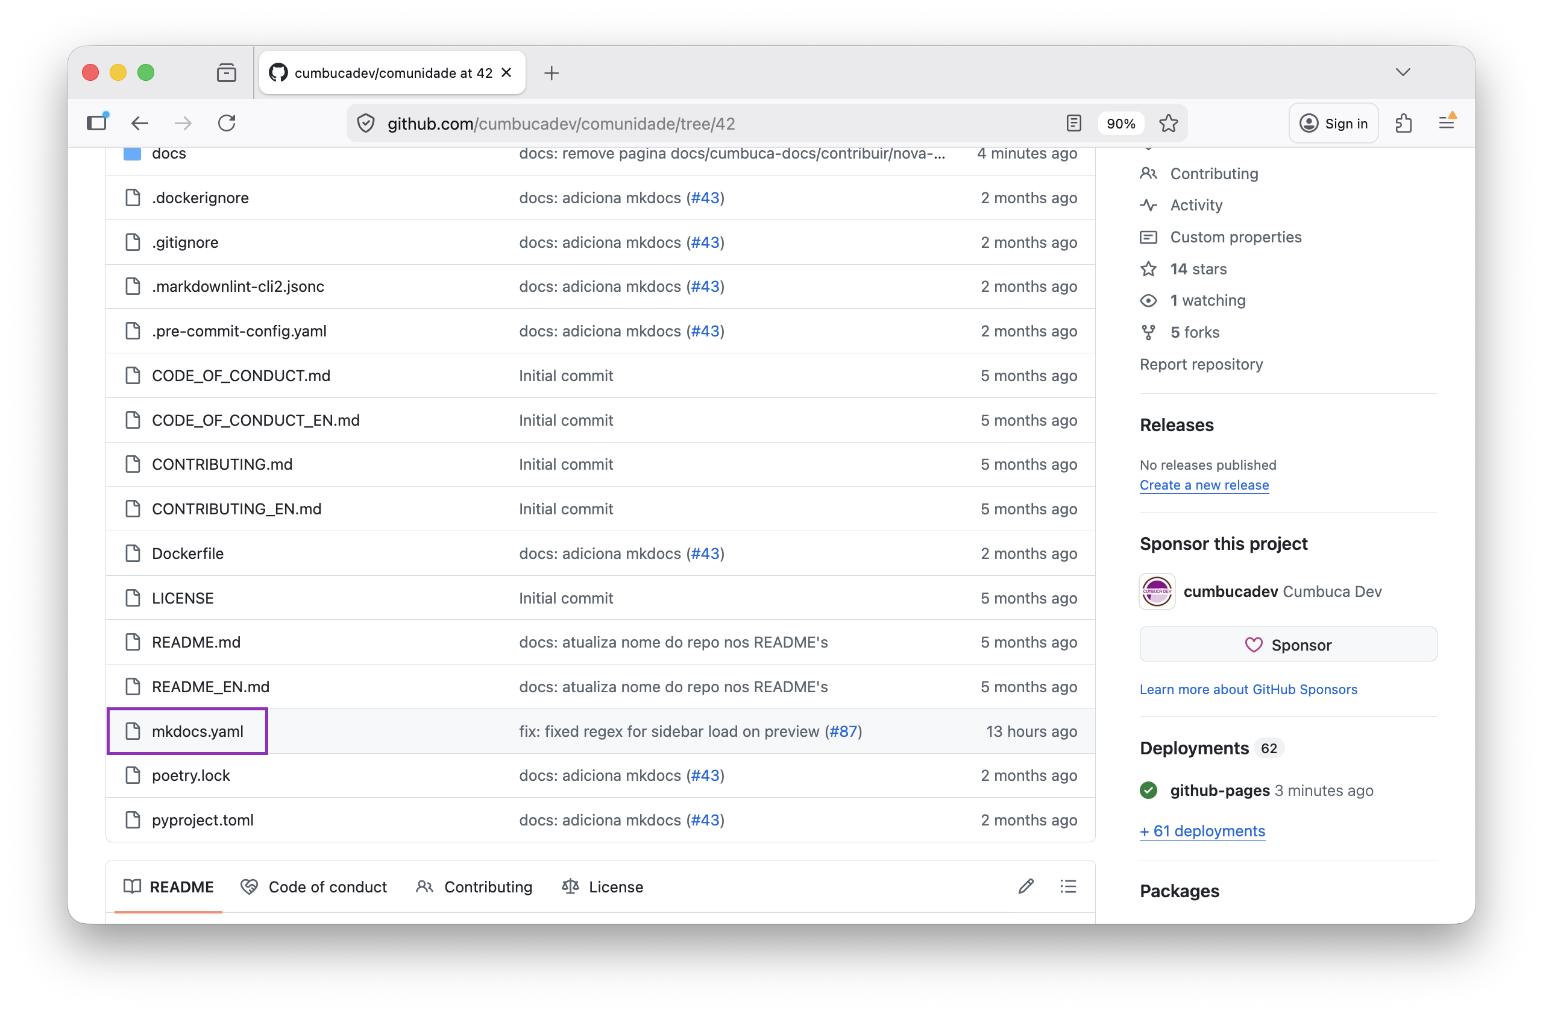Open the cumbucadev avatar thumbnail
The height and width of the screenshot is (1013, 1543).
coord(1157,592)
